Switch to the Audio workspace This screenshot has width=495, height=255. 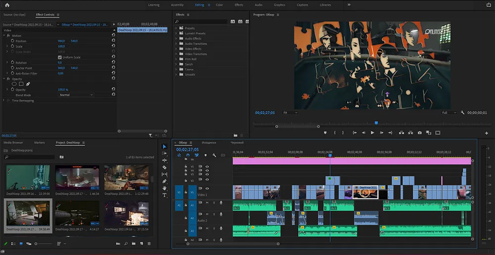[x=258, y=5]
